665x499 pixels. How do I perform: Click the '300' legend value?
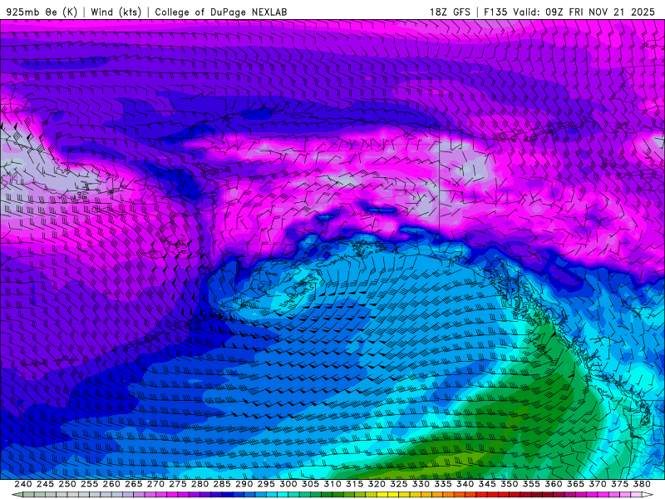pyautogui.click(x=288, y=484)
